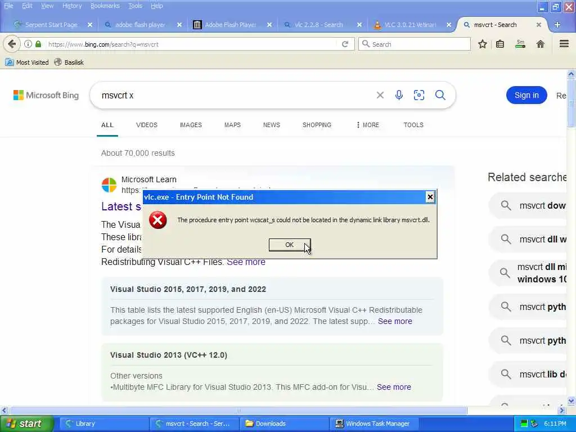This screenshot has height=432, width=576.
Task: Close the Serpent Start Page tab
Action: coord(90,25)
